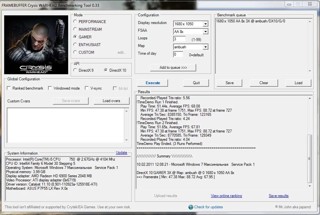Click the Update link in System Information

click(121, 153)
